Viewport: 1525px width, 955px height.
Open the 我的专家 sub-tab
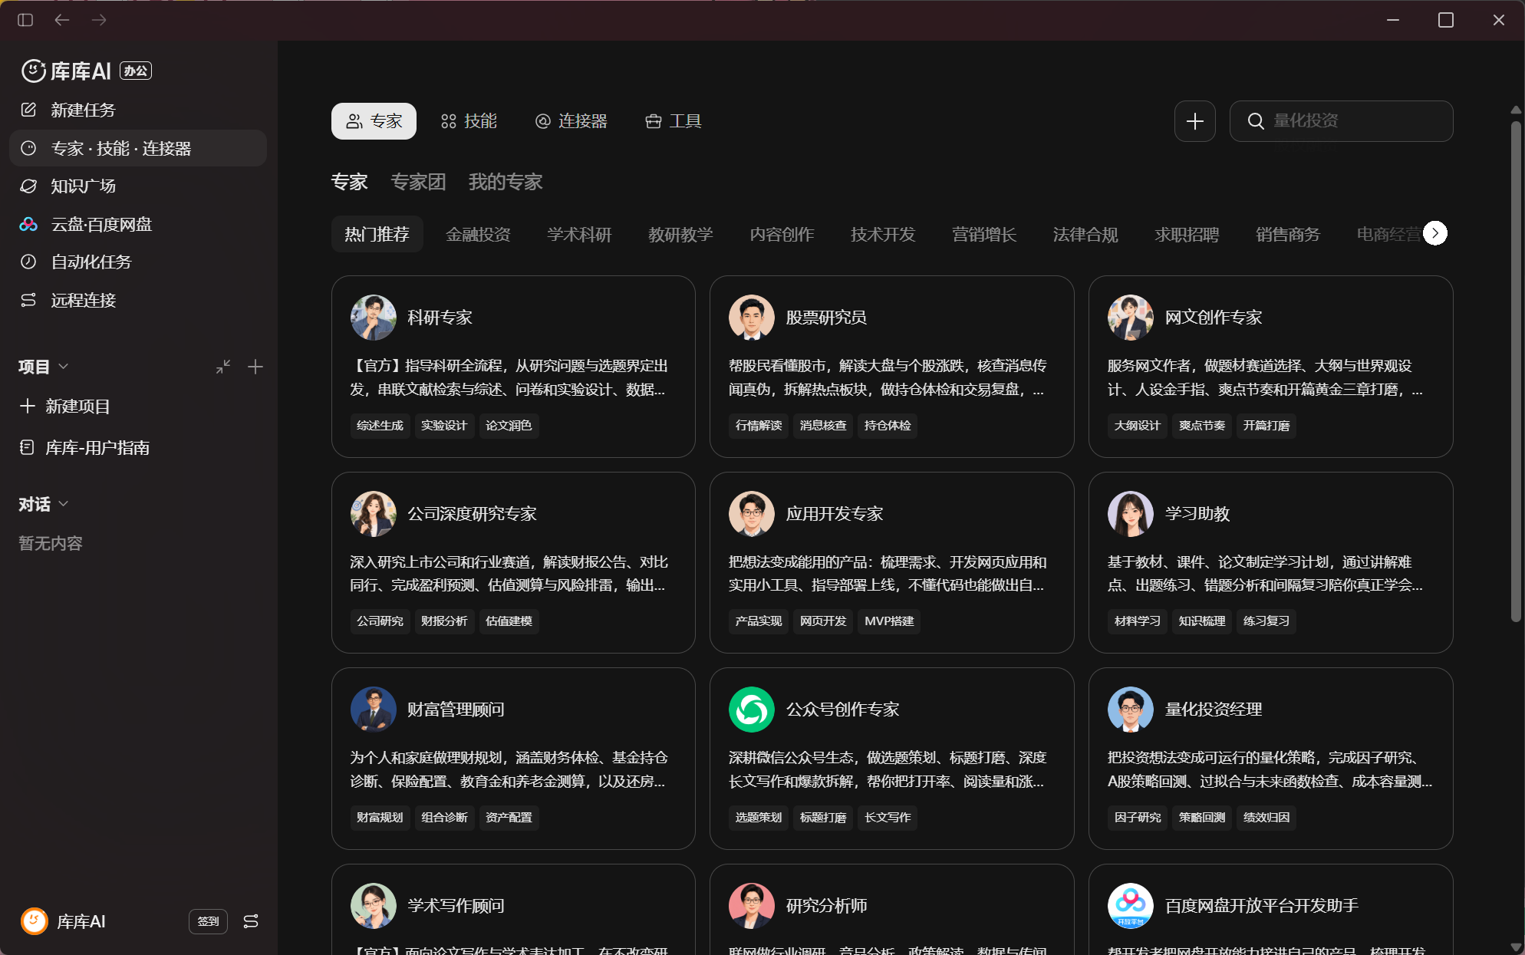tap(506, 182)
